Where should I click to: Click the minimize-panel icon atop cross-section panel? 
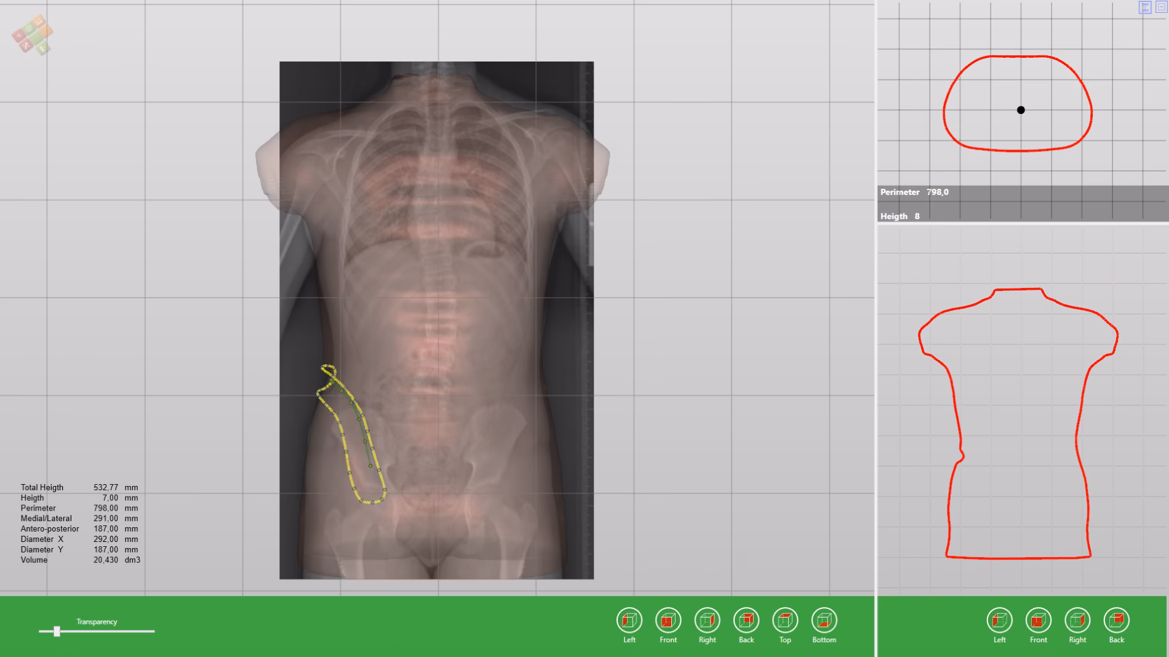1161,7
